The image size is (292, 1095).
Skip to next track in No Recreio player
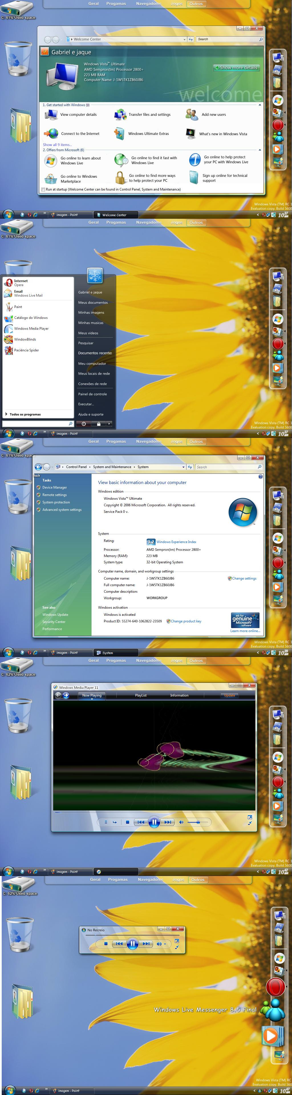pyautogui.click(x=146, y=944)
